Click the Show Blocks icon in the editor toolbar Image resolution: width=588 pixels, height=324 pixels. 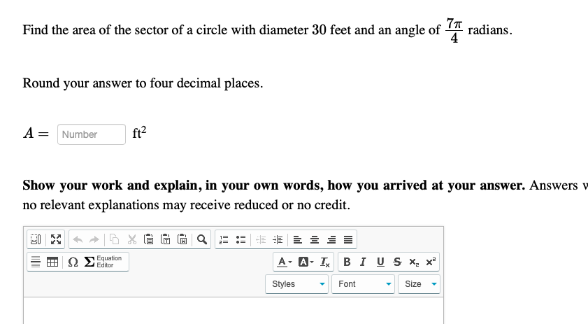pos(36,239)
